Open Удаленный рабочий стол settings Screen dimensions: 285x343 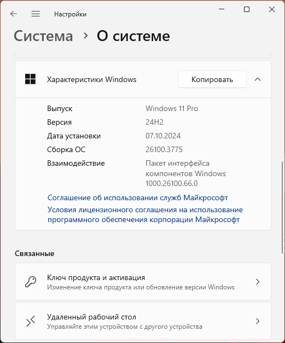pos(143,321)
